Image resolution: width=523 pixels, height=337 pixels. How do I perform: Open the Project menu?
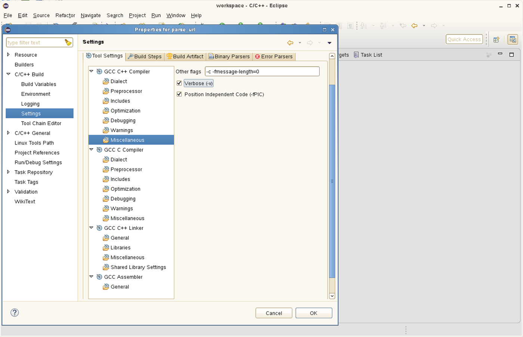click(x=137, y=15)
